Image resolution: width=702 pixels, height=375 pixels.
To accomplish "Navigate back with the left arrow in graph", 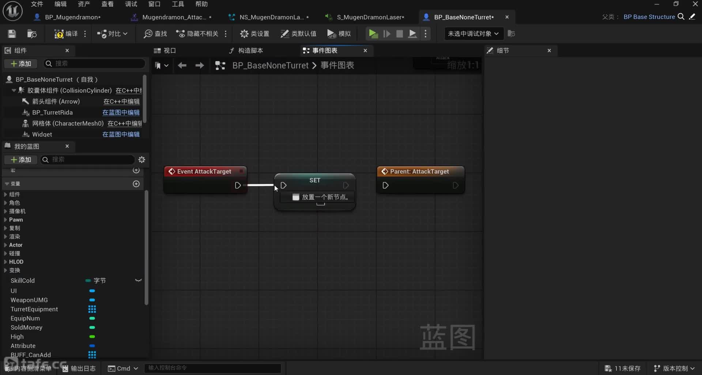I will tap(182, 65).
